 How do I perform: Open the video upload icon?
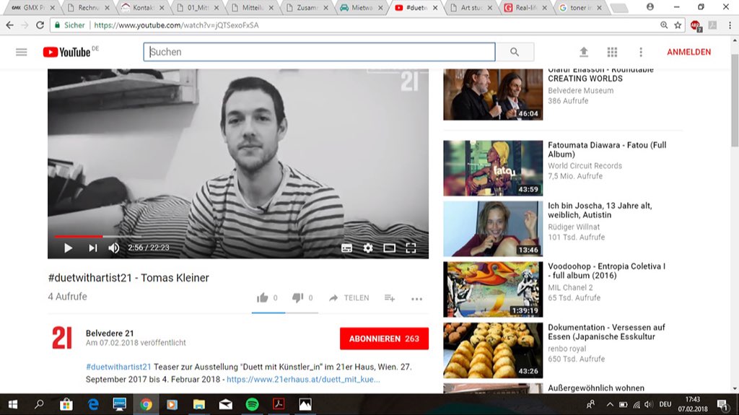click(x=583, y=52)
